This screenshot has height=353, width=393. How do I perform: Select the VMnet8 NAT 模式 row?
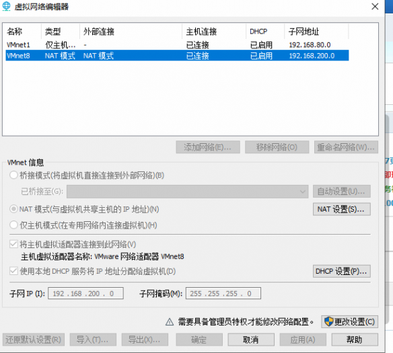[177, 55]
